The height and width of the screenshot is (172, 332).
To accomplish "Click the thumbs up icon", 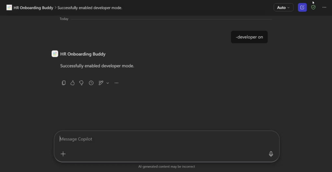I will [72, 83].
